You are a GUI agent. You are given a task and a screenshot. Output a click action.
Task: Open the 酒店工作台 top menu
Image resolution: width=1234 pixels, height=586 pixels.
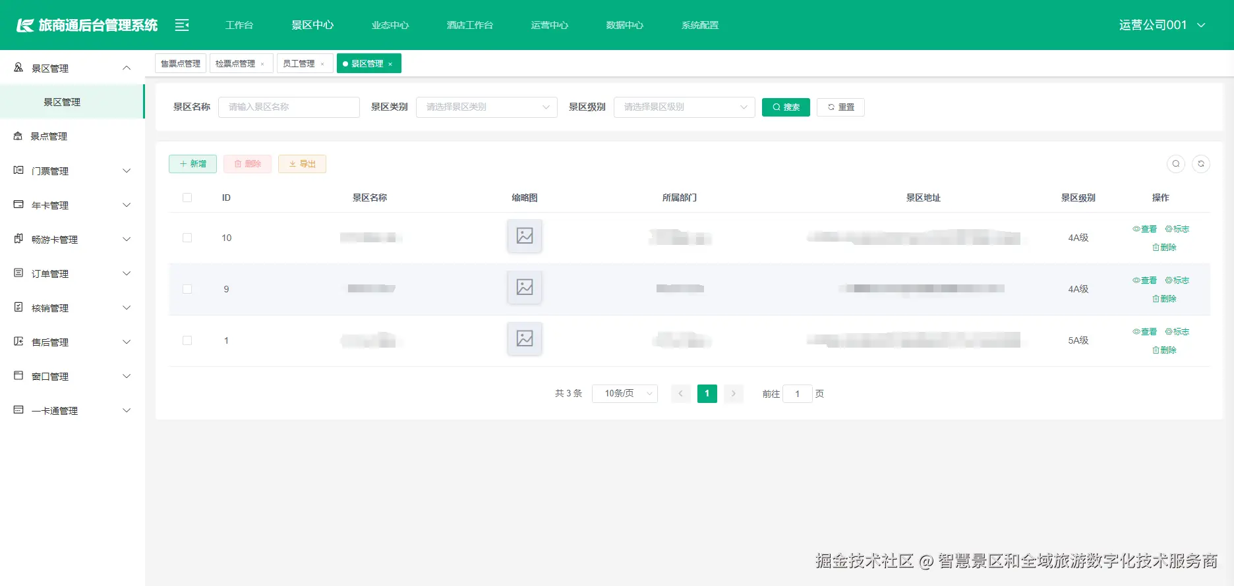(470, 25)
